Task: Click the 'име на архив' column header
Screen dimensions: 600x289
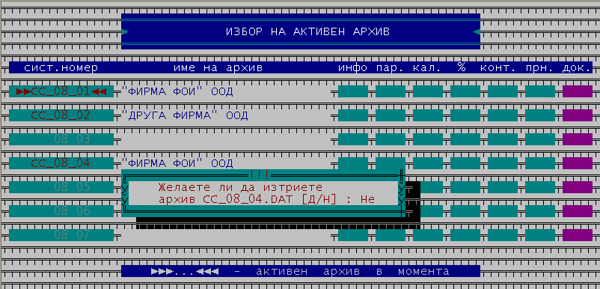Action: point(218,67)
